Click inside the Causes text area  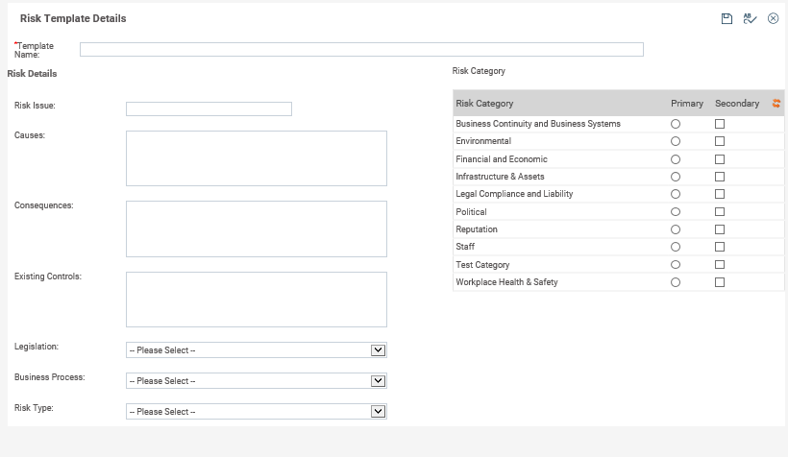(x=257, y=158)
